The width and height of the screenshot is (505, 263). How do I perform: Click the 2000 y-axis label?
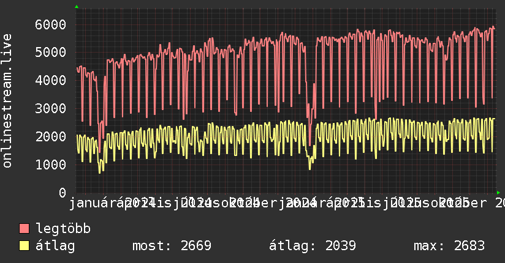(51, 136)
